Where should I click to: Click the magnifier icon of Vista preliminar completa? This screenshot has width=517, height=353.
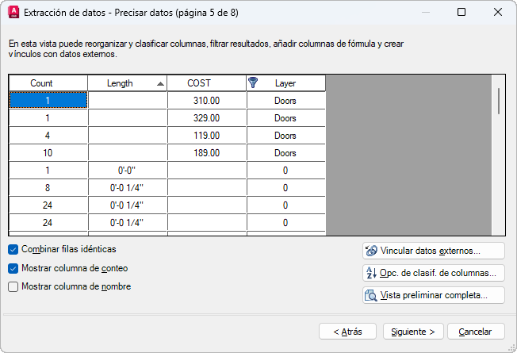click(x=371, y=295)
